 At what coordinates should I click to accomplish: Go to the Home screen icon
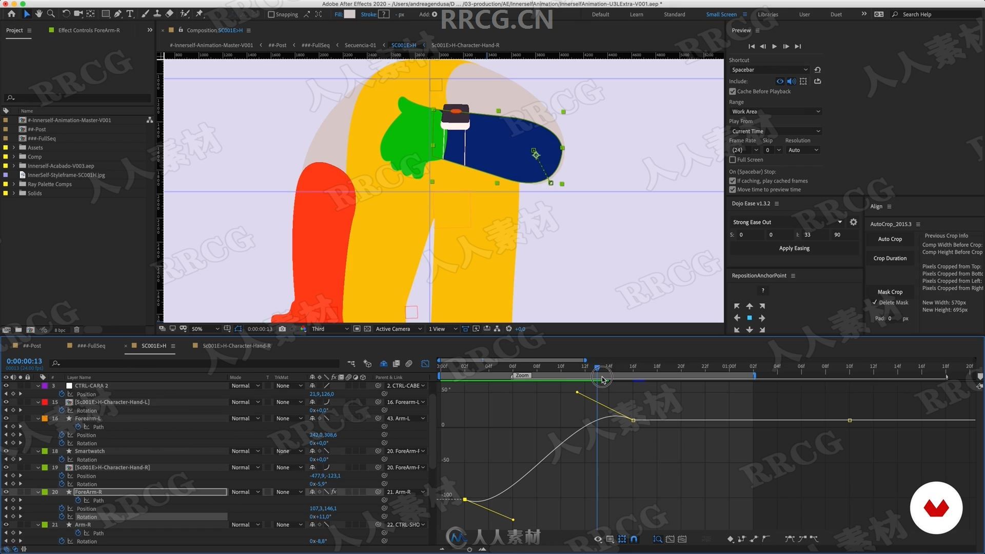click(11, 14)
